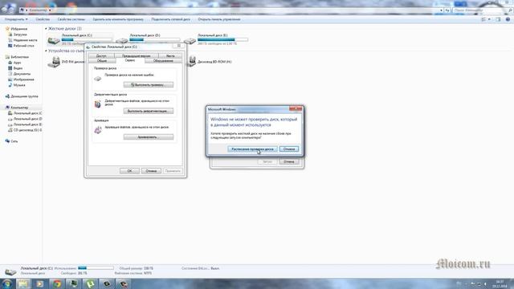Click 'Отмена' in the disk properties window
514x289 pixels.
click(151, 171)
